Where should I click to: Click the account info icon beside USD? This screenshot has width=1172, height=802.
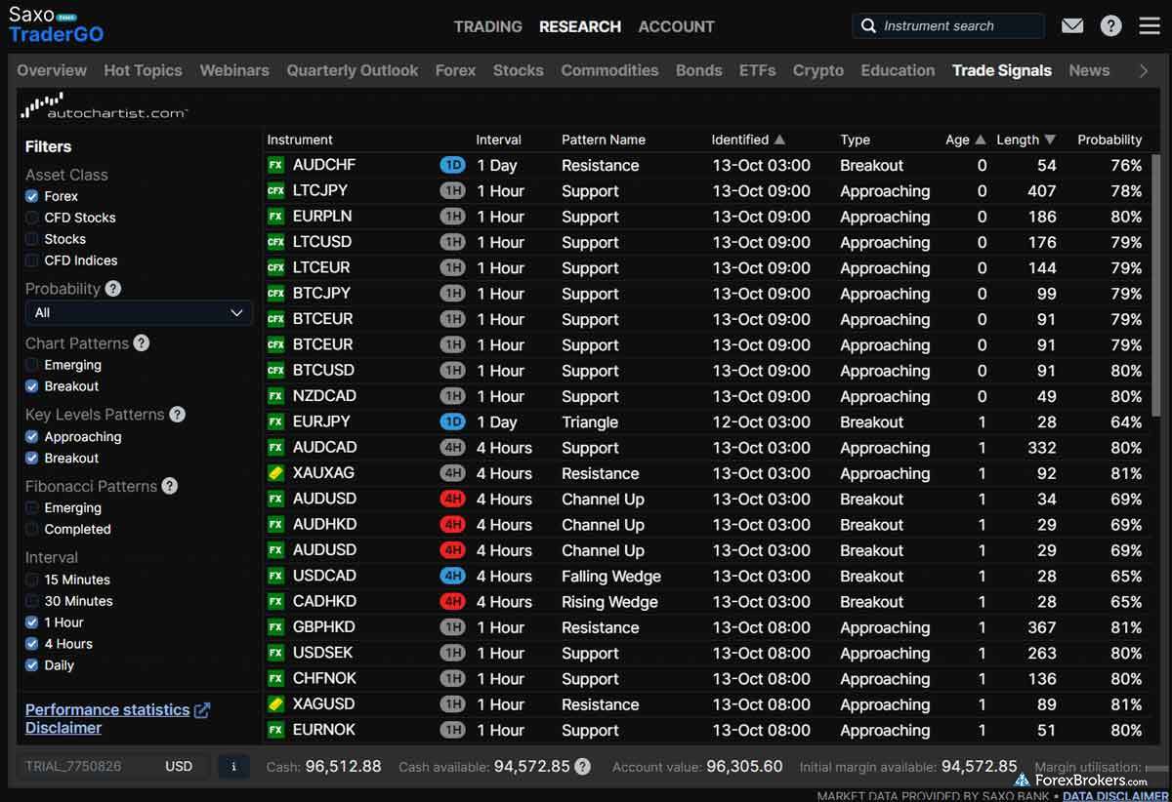pyautogui.click(x=233, y=767)
